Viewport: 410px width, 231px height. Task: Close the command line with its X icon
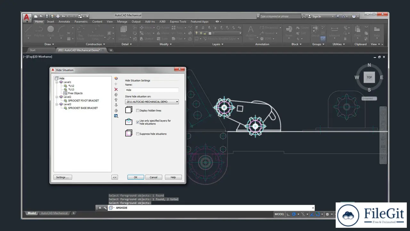click(100, 208)
